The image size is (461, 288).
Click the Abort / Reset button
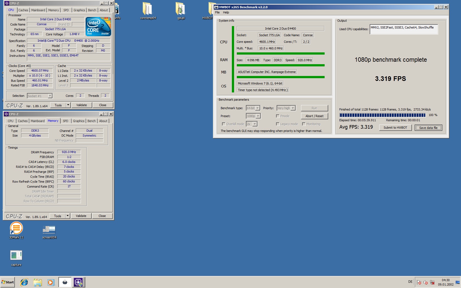314,116
